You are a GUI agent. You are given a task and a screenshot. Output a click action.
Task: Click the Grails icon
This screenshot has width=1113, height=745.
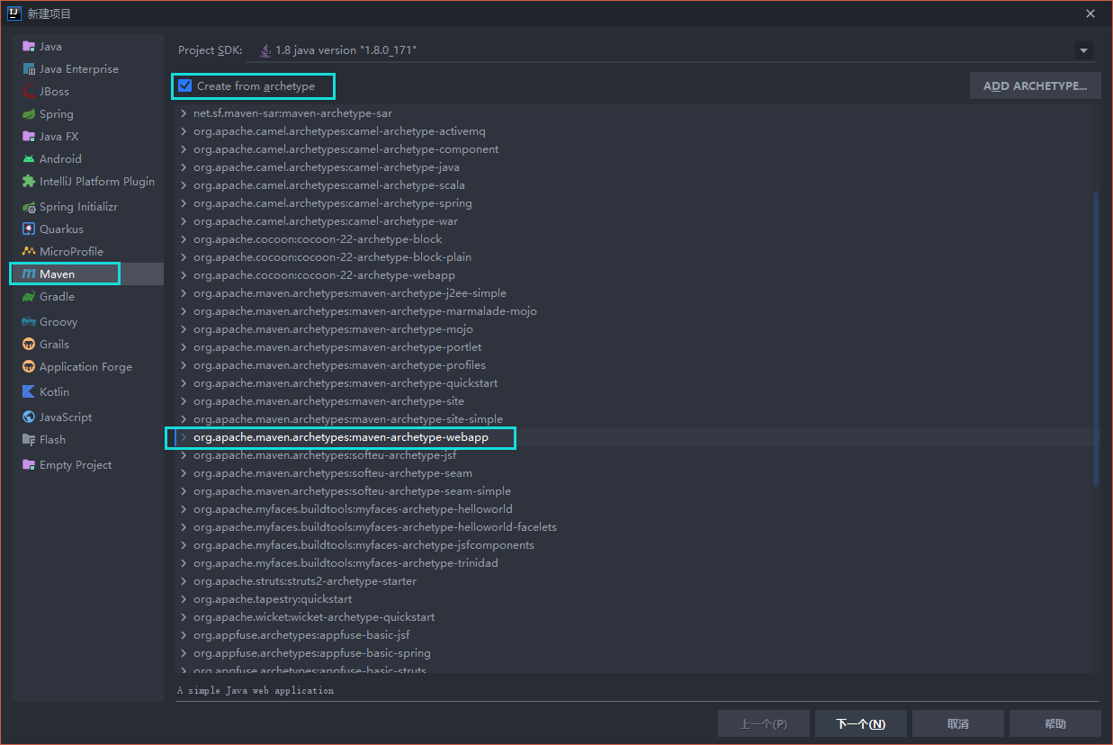coord(29,345)
